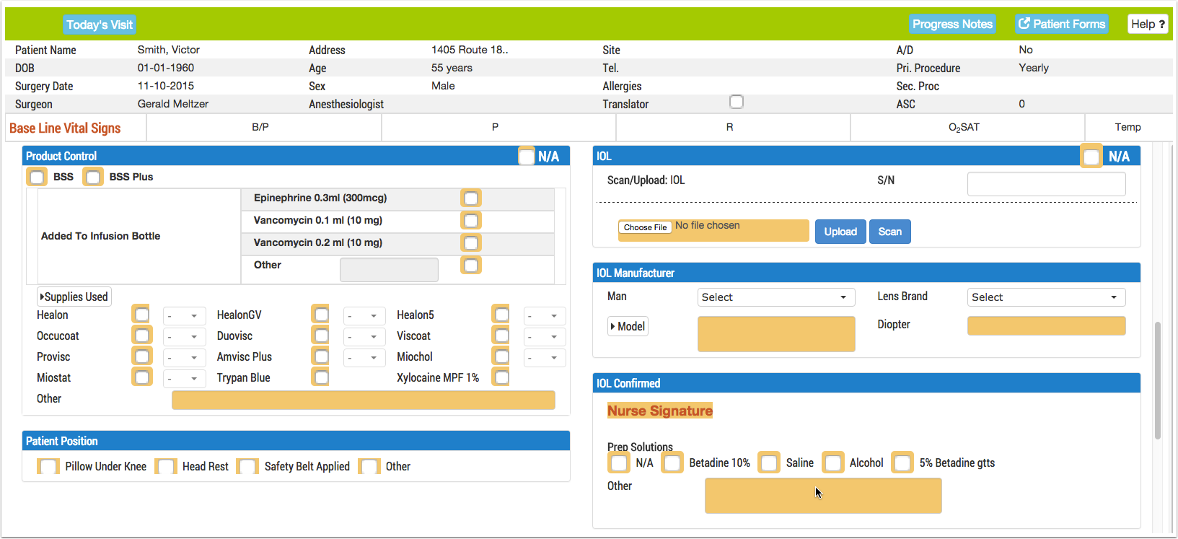The height and width of the screenshot is (539, 1178).
Task: Check 5% Betadine gtts
Action: coord(902,463)
